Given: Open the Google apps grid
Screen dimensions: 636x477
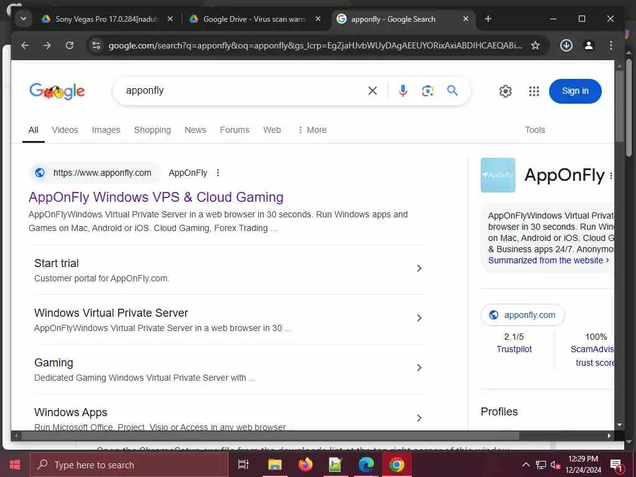Looking at the screenshot, I should (x=534, y=91).
